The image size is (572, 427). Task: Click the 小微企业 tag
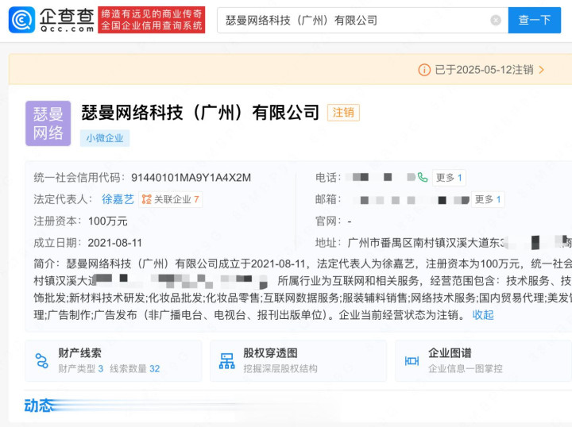tap(105, 138)
